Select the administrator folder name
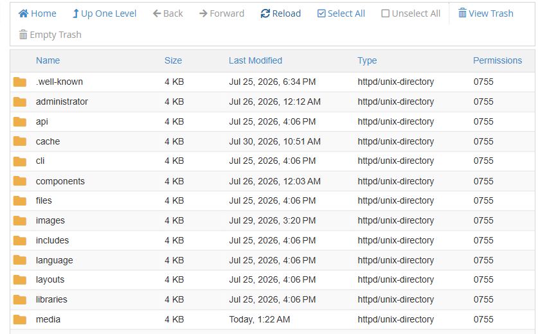Screen dimensions: 538x334 pyautogui.click(x=62, y=101)
